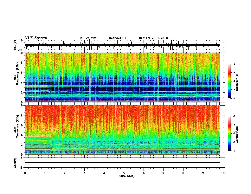Select the "Time (min)" x-axis label
The image size is (251, 194).
[127, 176]
